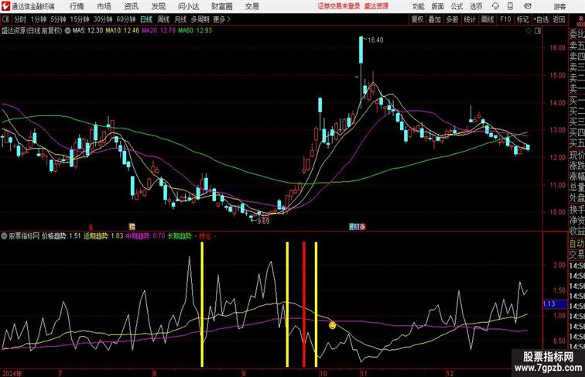Image resolution: width=585 pixels, height=377 pixels.
Task: Click the 画线 draw line button
Action: tap(487, 19)
